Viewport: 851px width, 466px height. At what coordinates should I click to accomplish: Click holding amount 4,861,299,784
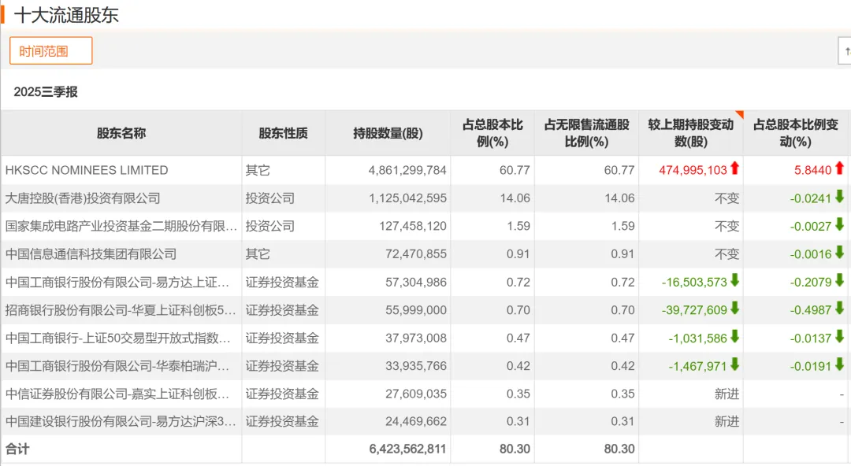click(407, 170)
